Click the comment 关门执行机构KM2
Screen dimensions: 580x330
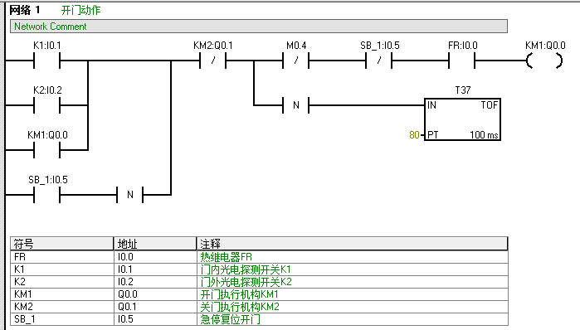coord(240,307)
